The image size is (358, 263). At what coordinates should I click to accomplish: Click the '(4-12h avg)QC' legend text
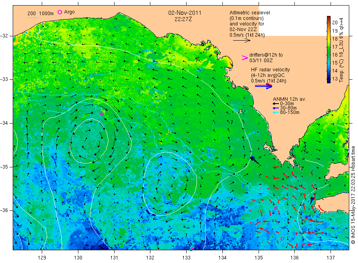coord(268,75)
